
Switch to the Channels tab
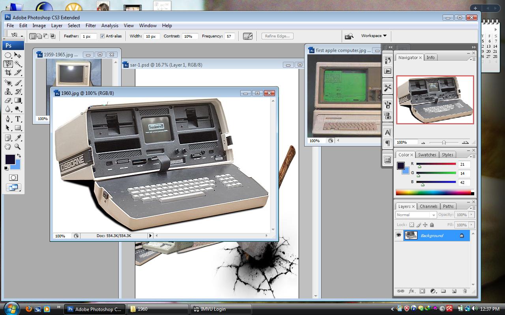(428, 206)
